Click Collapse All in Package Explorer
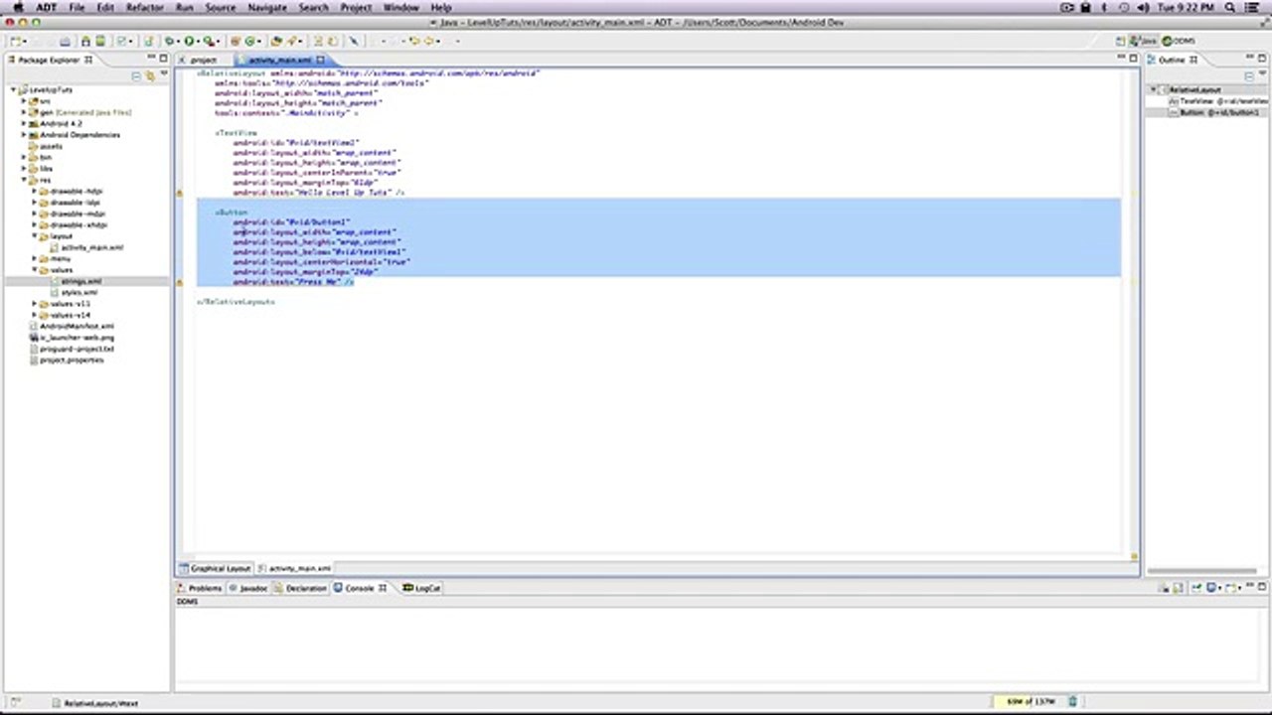The image size is (1272, 715). [x=138, y=75]
